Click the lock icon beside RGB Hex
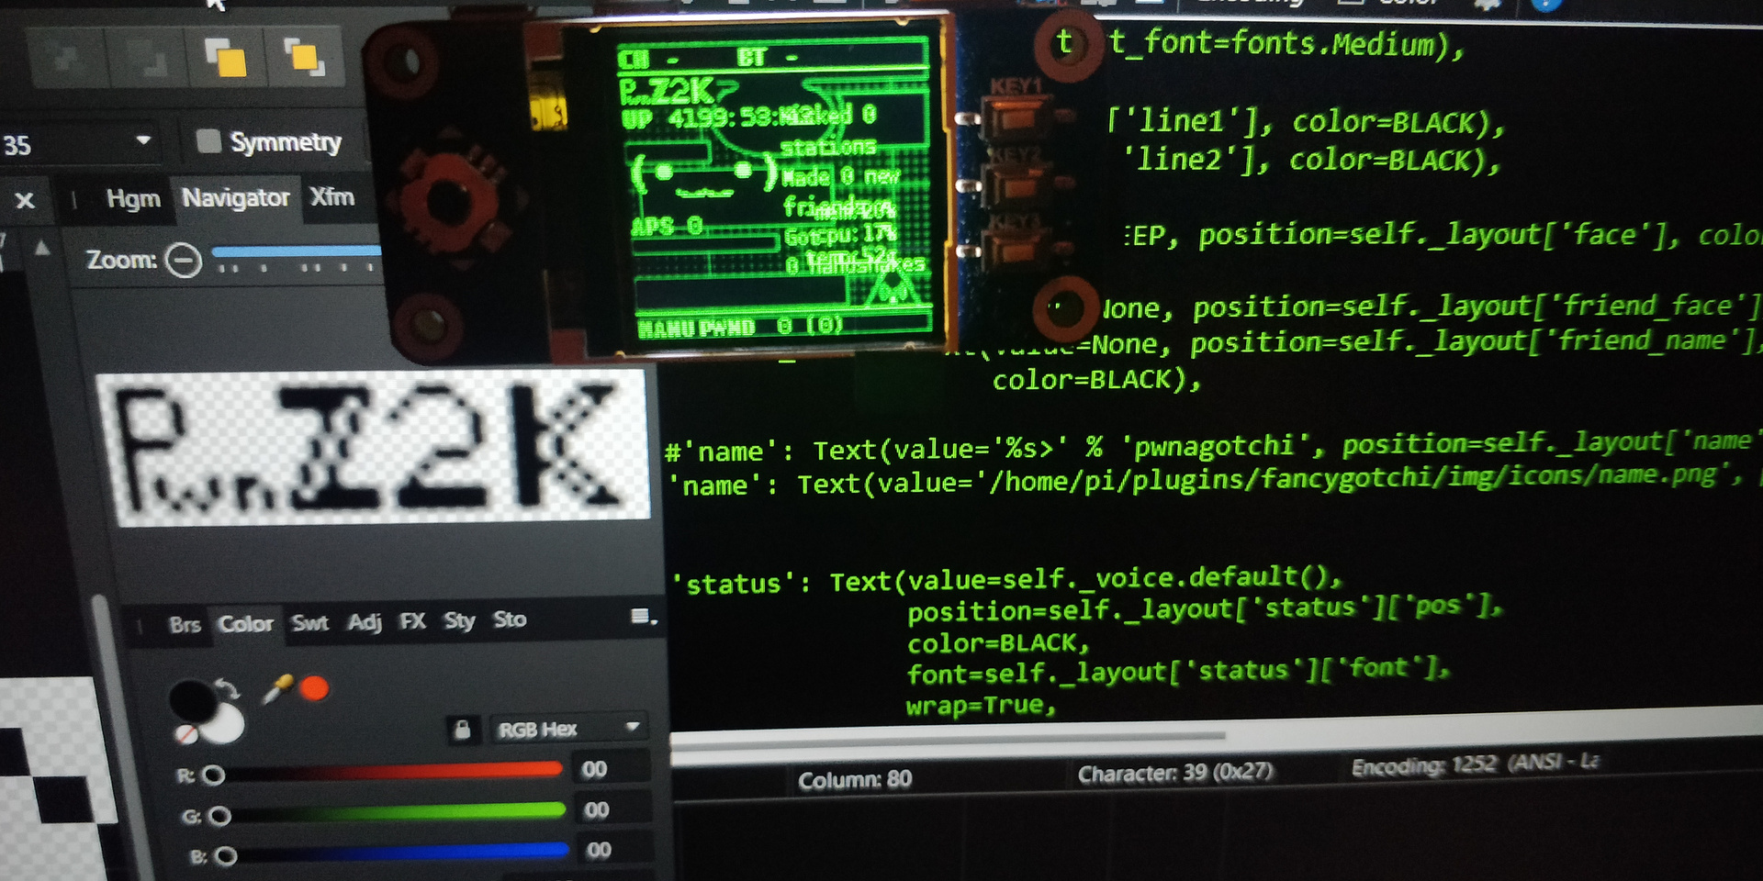Image resolution: width=1763 pixels, height=881 pixels. coord(462,730)
